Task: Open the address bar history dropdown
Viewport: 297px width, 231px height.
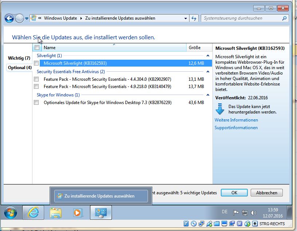Action: coord(185,18)
